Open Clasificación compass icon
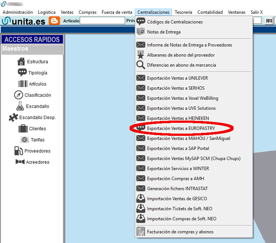Screen dimensions: 276x243 pyautogui.click(x=19, y=95)
